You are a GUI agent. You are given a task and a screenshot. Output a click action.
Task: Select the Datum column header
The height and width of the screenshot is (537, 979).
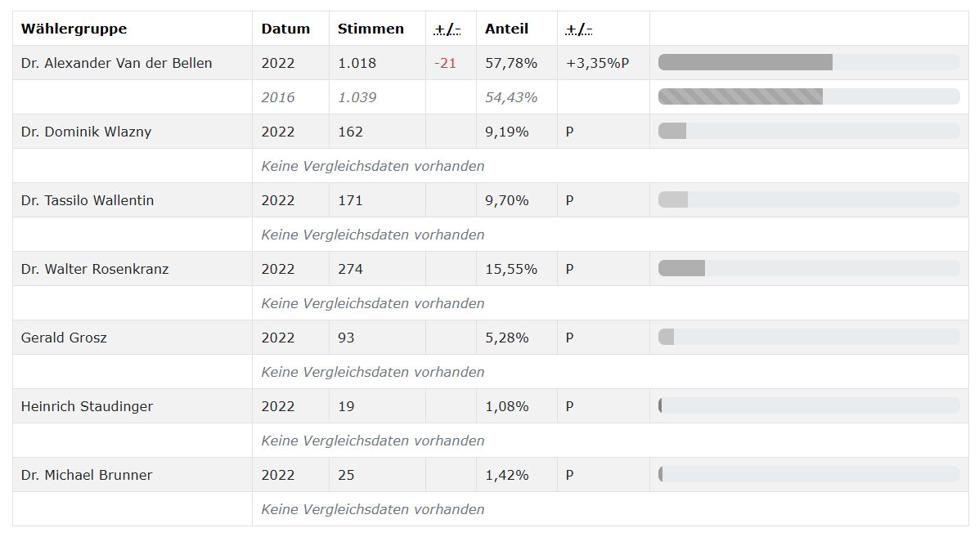tap(285, 29)
